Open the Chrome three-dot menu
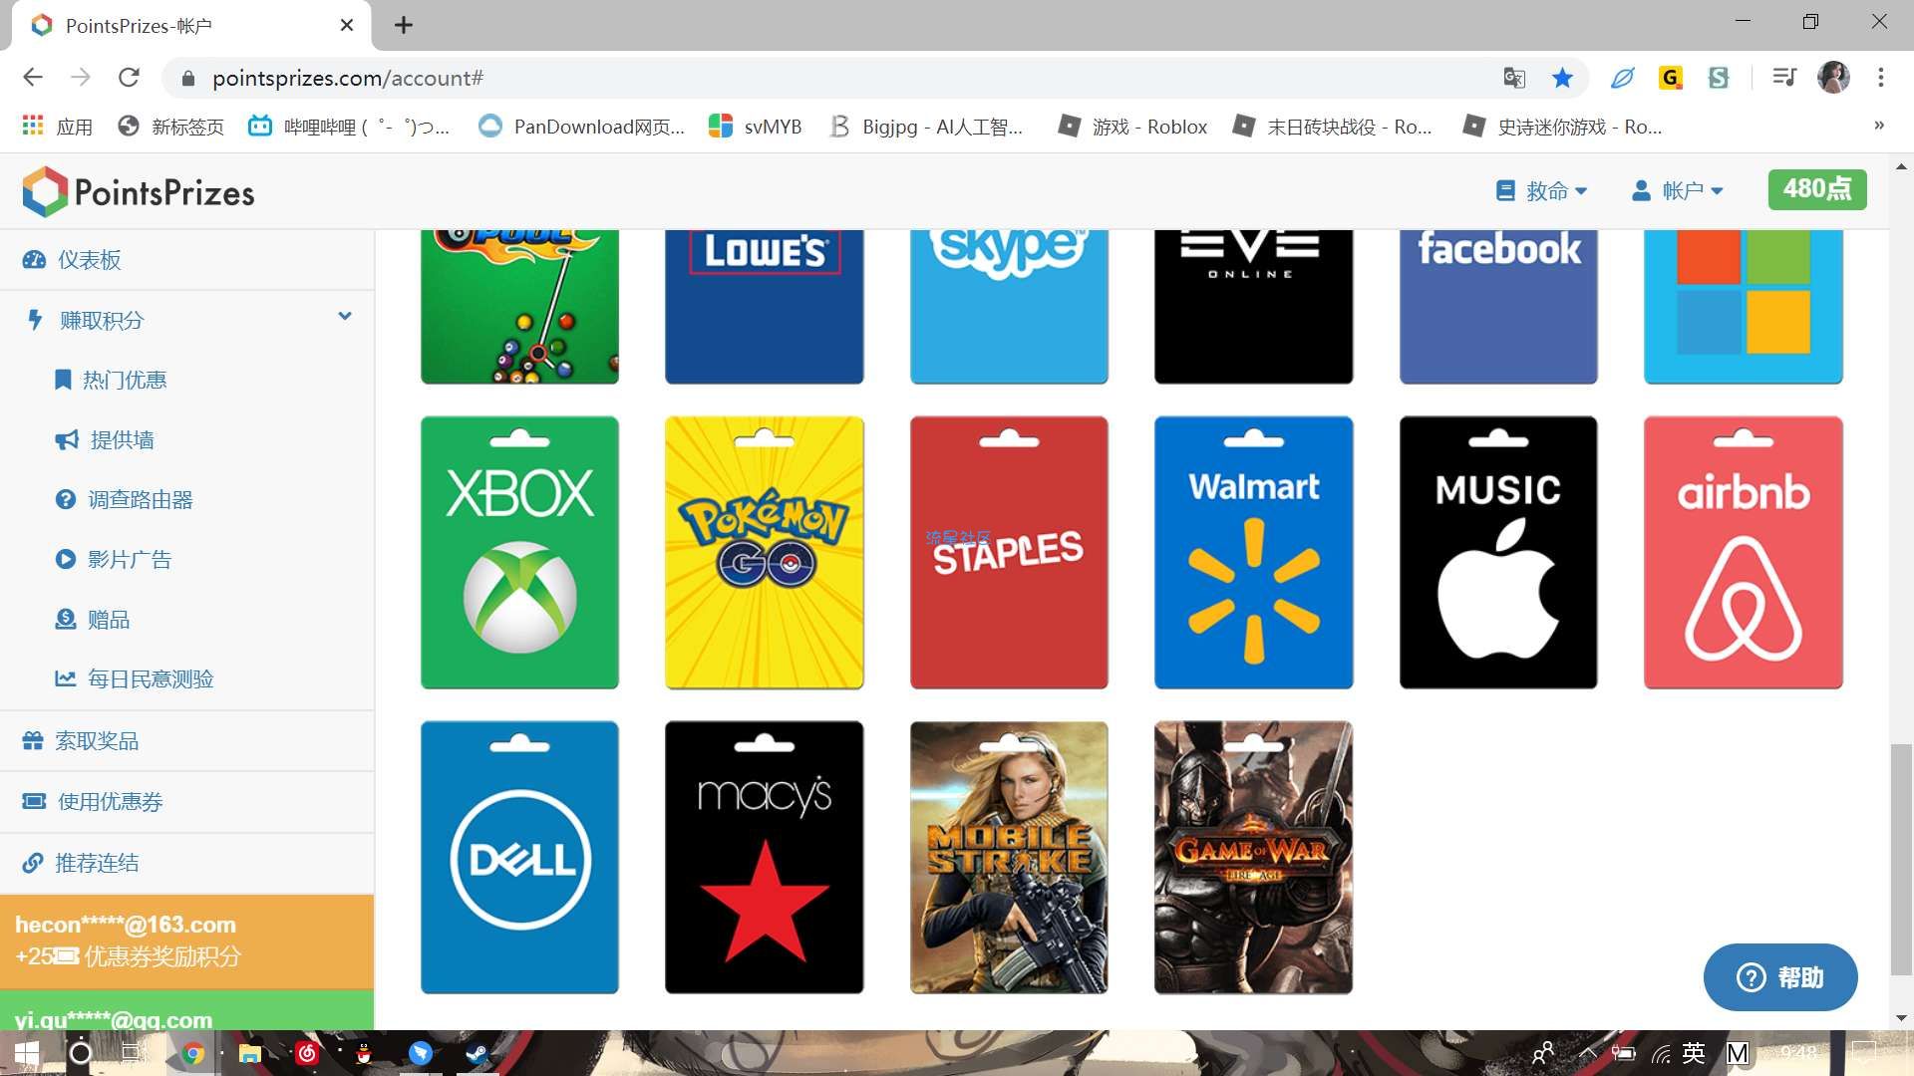1914x1076 pixels. pyautogui.click(x=1881, y=78)
